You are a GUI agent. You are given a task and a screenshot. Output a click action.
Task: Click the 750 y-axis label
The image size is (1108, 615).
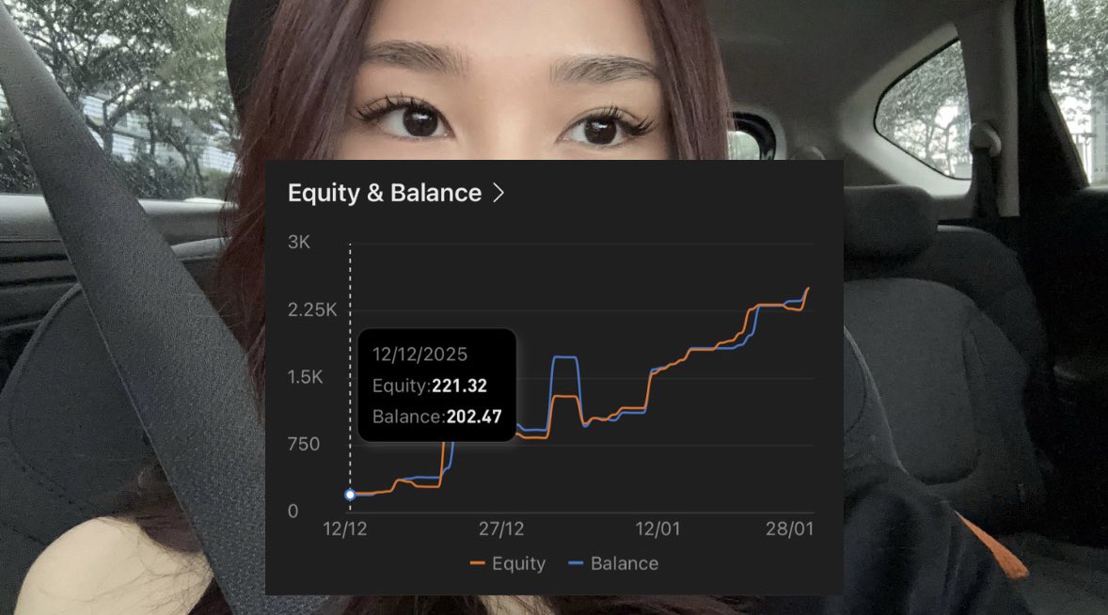[x=304, y=444]
